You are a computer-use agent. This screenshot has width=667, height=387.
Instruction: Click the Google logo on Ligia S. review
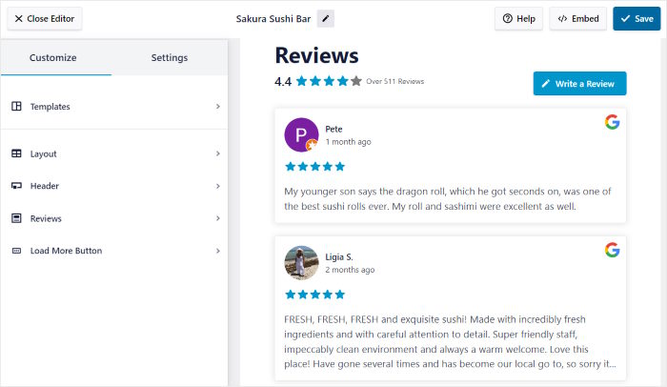coord(612,250)
